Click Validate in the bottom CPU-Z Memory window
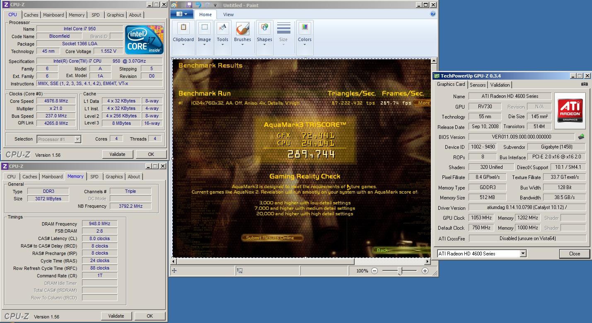The height and width of the screenshot is (323, 592). point(116,316)
